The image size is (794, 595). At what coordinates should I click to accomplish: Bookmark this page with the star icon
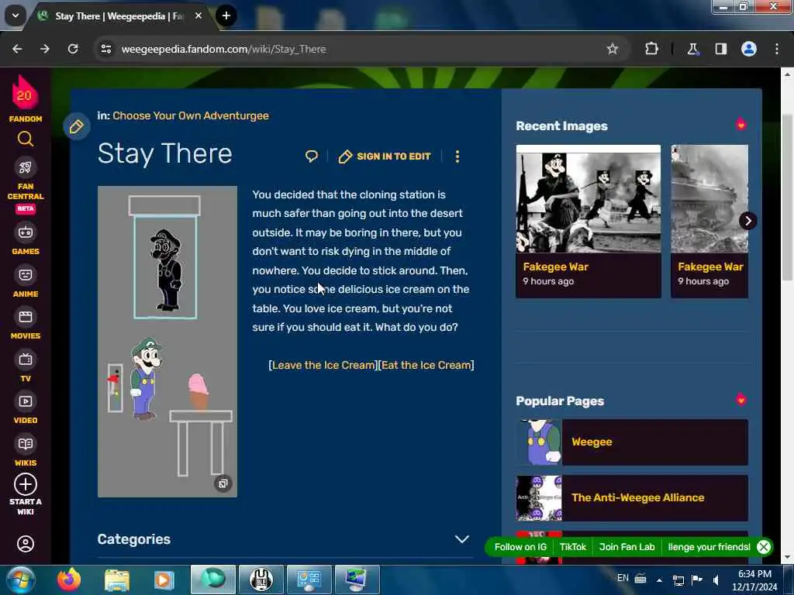coord(613,49)
